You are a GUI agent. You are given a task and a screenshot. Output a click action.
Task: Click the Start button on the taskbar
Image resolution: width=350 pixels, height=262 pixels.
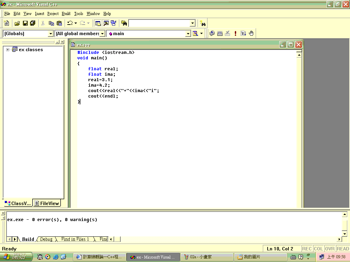[16, 257]
